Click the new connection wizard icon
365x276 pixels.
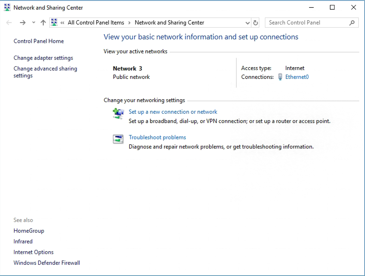point(118,114)
